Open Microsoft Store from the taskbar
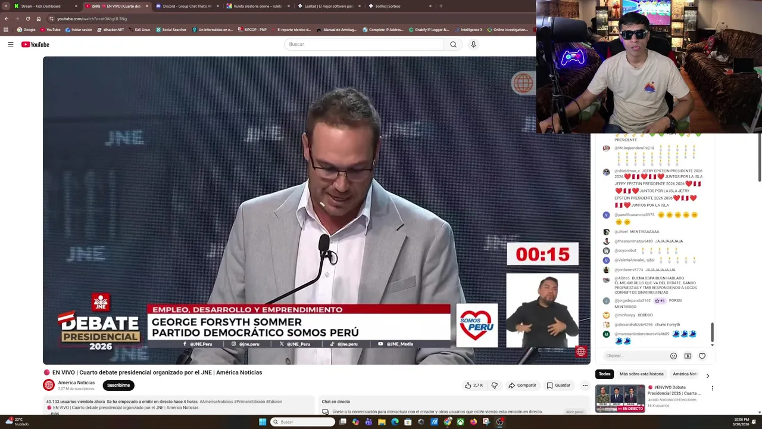The width and height of the screenshot is (762, 429). pos(408,422)
